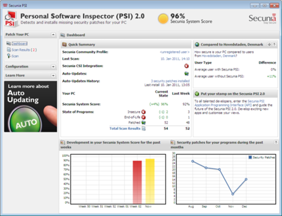Click the Patched programs green icon
Image resolution: width=282 pixels, height=216 pixels.
coord(143,123)
